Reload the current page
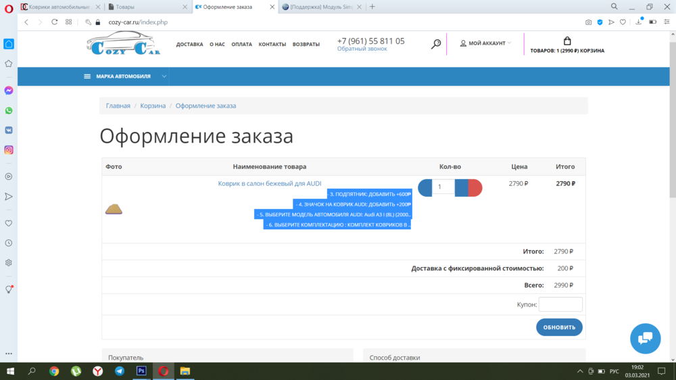Viewport: 676px width, 380px height. pos(54,22)
